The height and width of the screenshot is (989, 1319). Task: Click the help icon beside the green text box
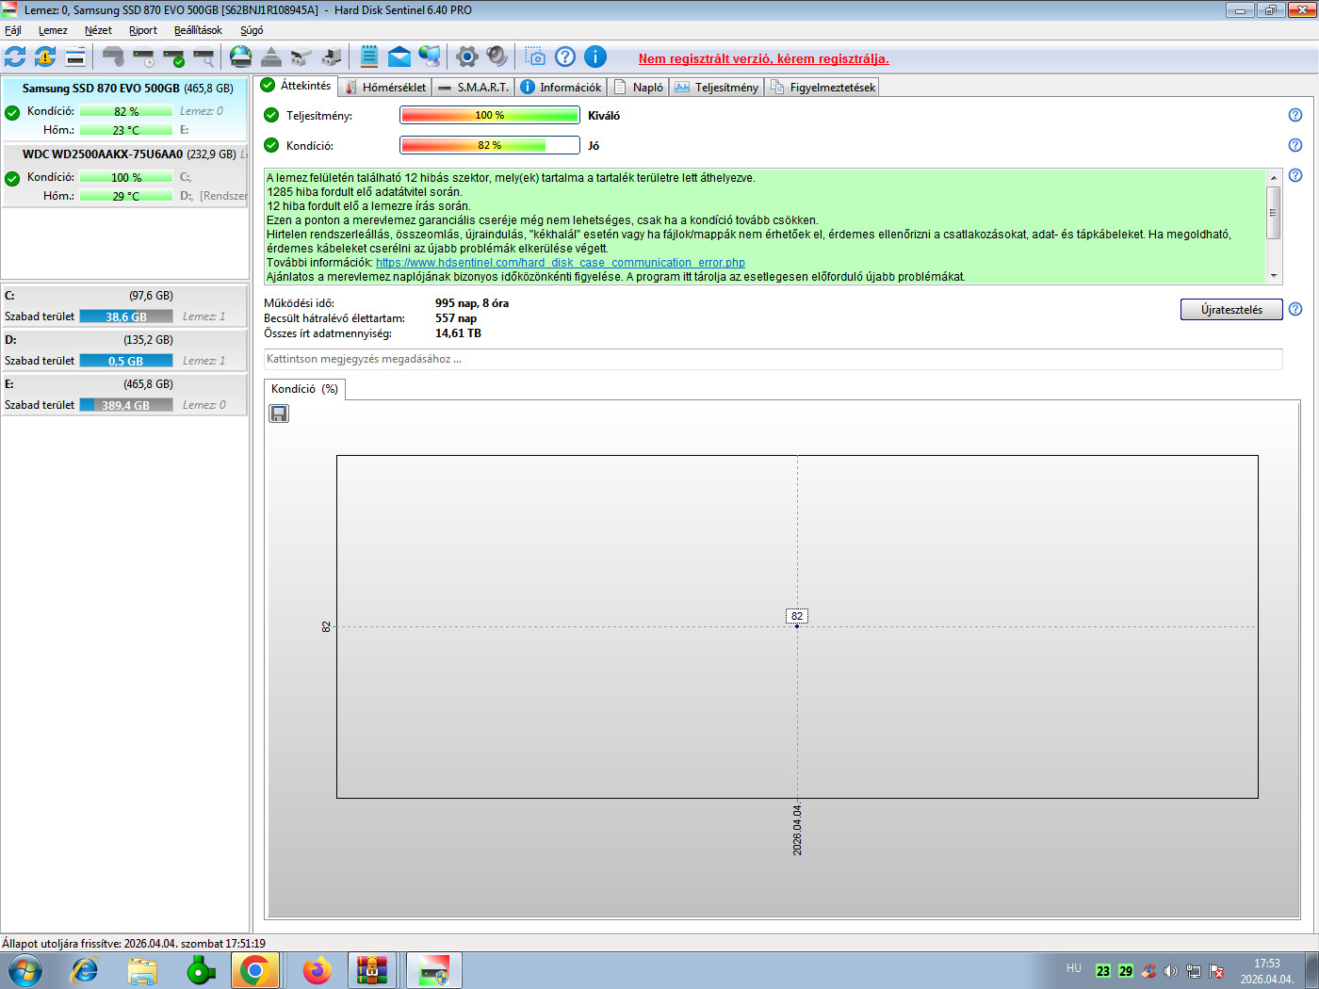1295,175
